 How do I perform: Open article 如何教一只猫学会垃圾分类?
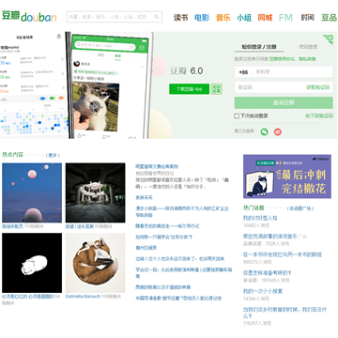(163, 237)
